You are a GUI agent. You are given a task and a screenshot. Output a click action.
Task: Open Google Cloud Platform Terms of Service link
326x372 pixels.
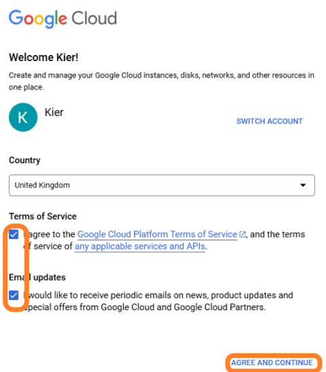[157, 234]
